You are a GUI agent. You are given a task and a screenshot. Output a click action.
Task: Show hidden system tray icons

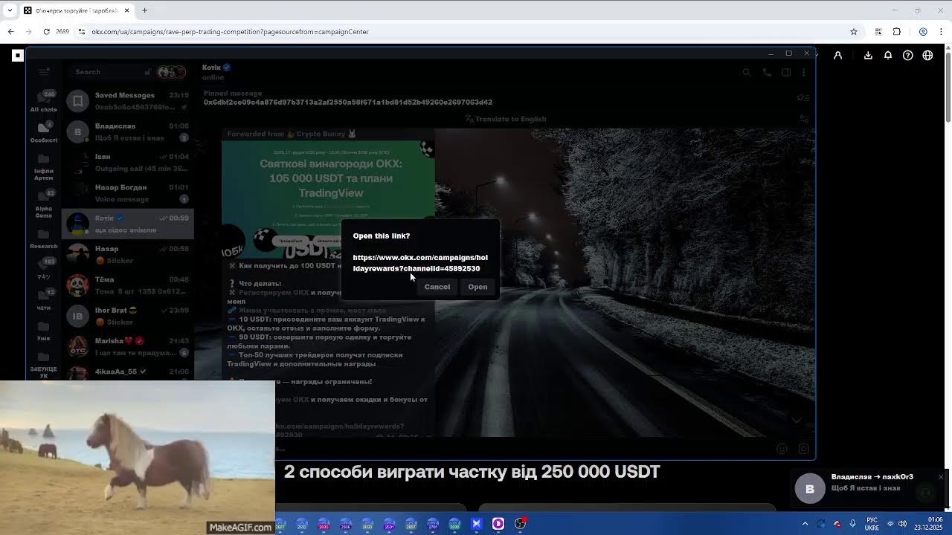click(805, 524)
